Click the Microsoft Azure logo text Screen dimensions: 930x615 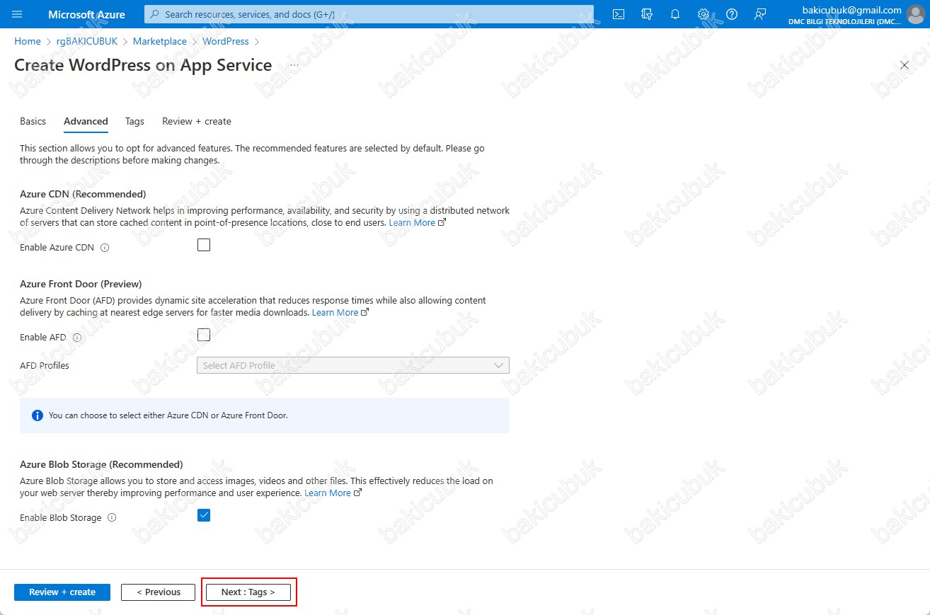pos(86,14)
